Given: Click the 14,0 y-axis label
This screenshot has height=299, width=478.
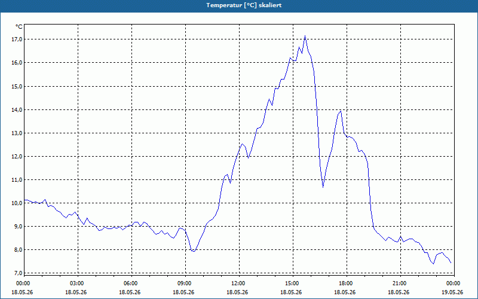Looking at the screenshot, I should 17,109.
